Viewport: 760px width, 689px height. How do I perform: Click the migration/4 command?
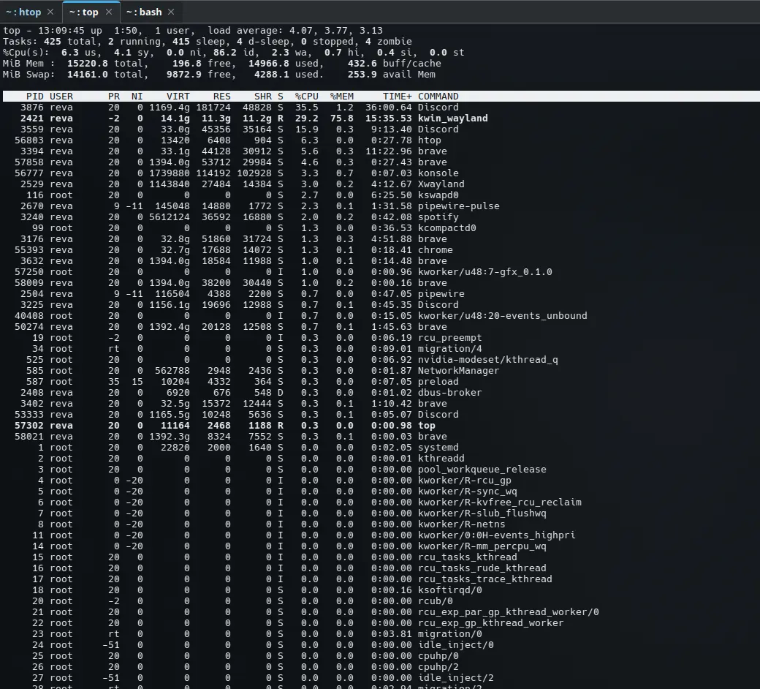pos(450,349)
